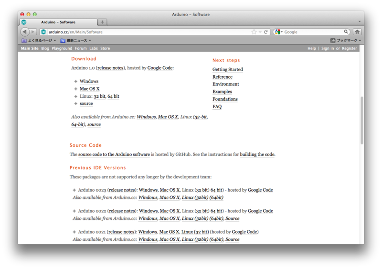Open Getting Started under Next steps
The width and height of the screenshot is (382, 269).
tap(228, 69)
